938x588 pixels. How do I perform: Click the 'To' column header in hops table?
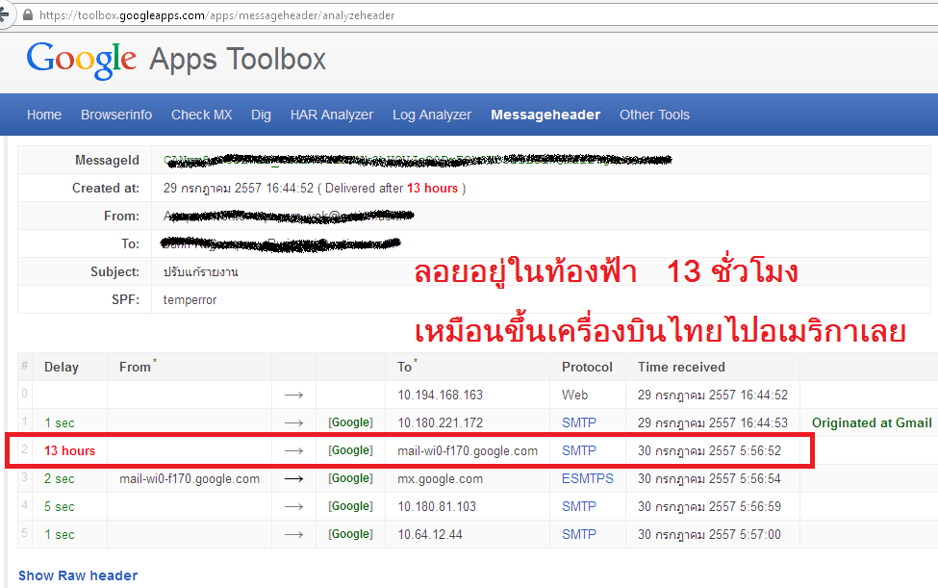(x=405, y=368)
